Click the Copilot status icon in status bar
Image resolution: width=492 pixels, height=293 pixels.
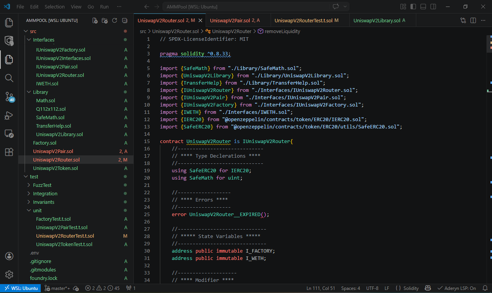(428, 288)
